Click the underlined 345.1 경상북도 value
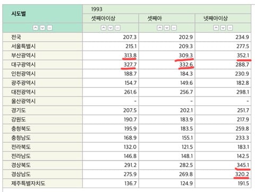255x192 pixels. [243, 165]
